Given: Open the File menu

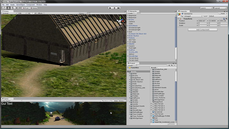Looking at the screenshot, I should [3, 5].
